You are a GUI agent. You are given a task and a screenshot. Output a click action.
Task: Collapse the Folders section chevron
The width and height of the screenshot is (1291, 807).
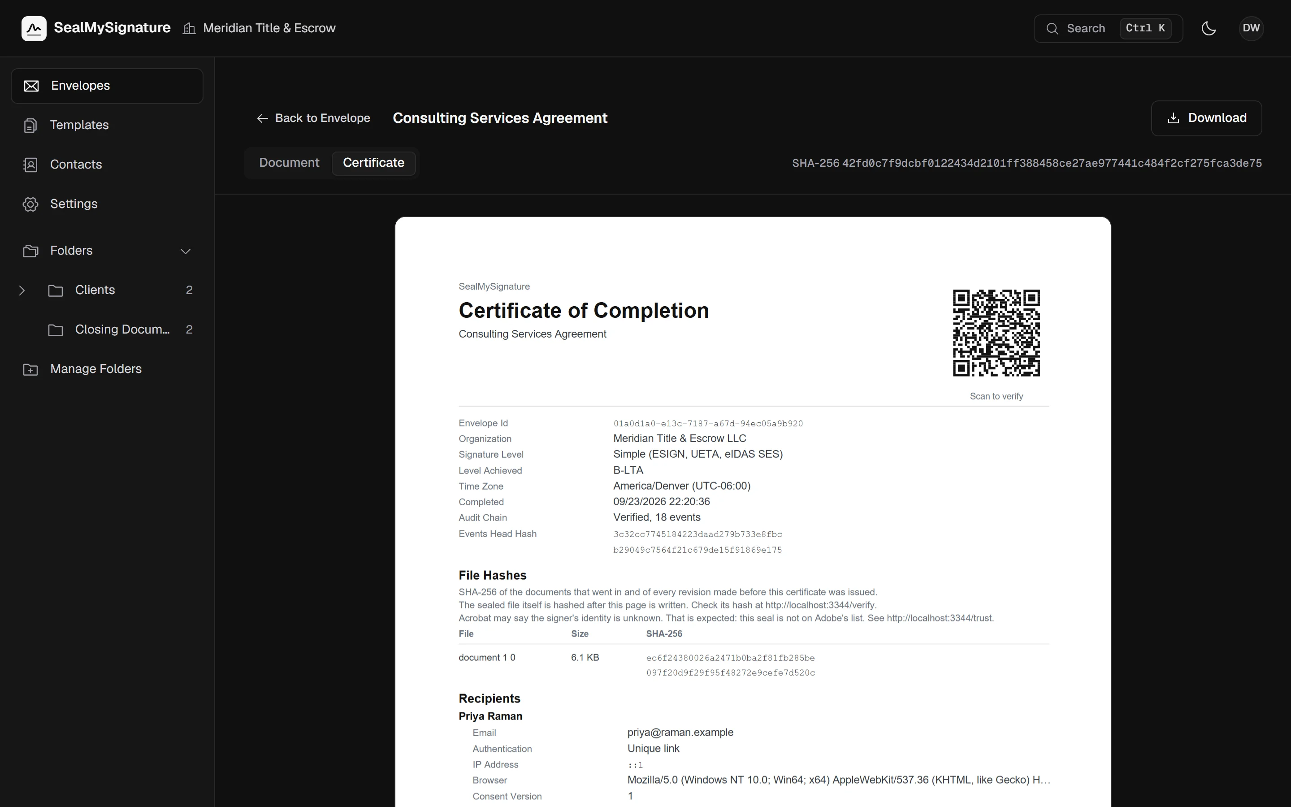point(185,251)
